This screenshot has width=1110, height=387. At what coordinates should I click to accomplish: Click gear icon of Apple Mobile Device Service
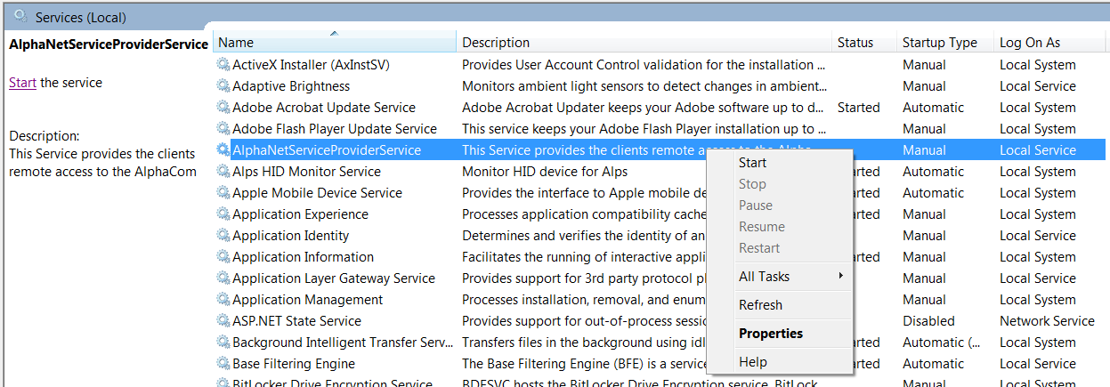(223, 193)
